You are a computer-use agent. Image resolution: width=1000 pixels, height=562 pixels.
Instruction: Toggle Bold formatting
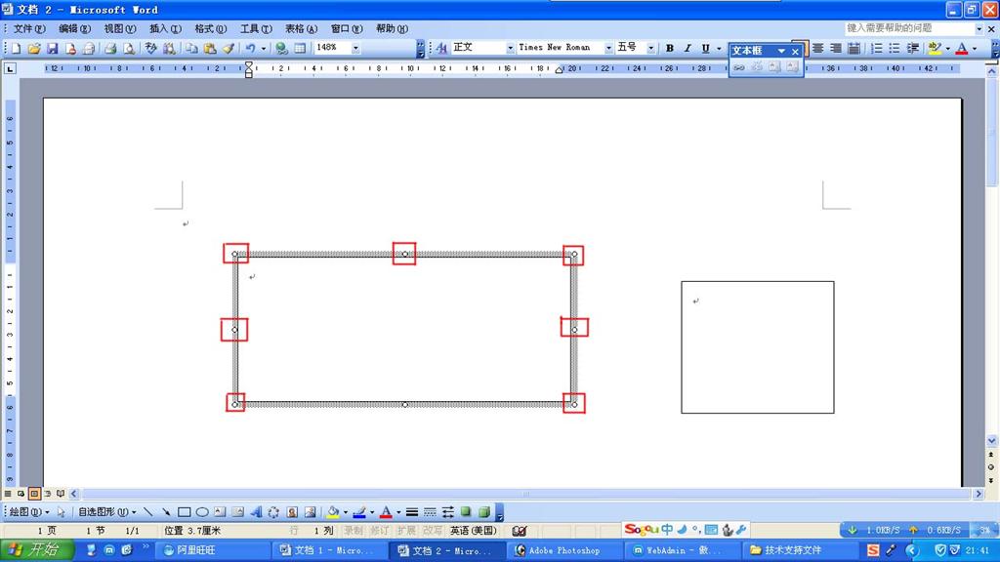[x=670, y=48]
